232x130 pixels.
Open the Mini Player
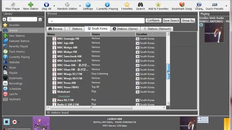13,6
